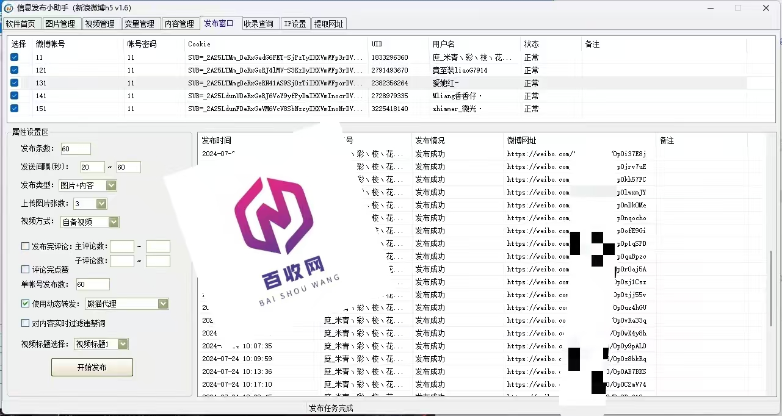Select username cell shimmer_微光·

coord(457,109)
